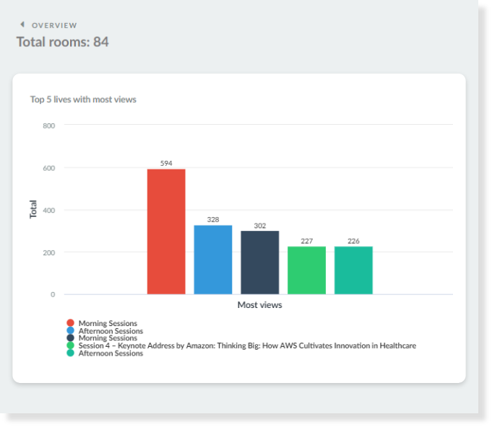The image size is (492, 427).
Task: Click the 200 y-axis tick label
Action: click(49, 253)
